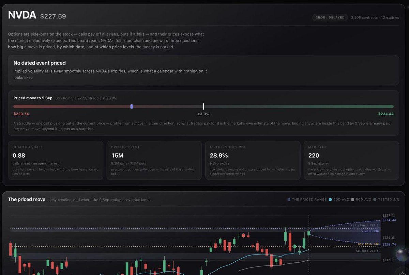Select the Max Pain 220 card
Image resolution: width=409 pixels, height=275 pixels.
tap(351, 160)
